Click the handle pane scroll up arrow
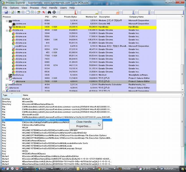Viewport: 186px width, 172px height. (183, 95)
